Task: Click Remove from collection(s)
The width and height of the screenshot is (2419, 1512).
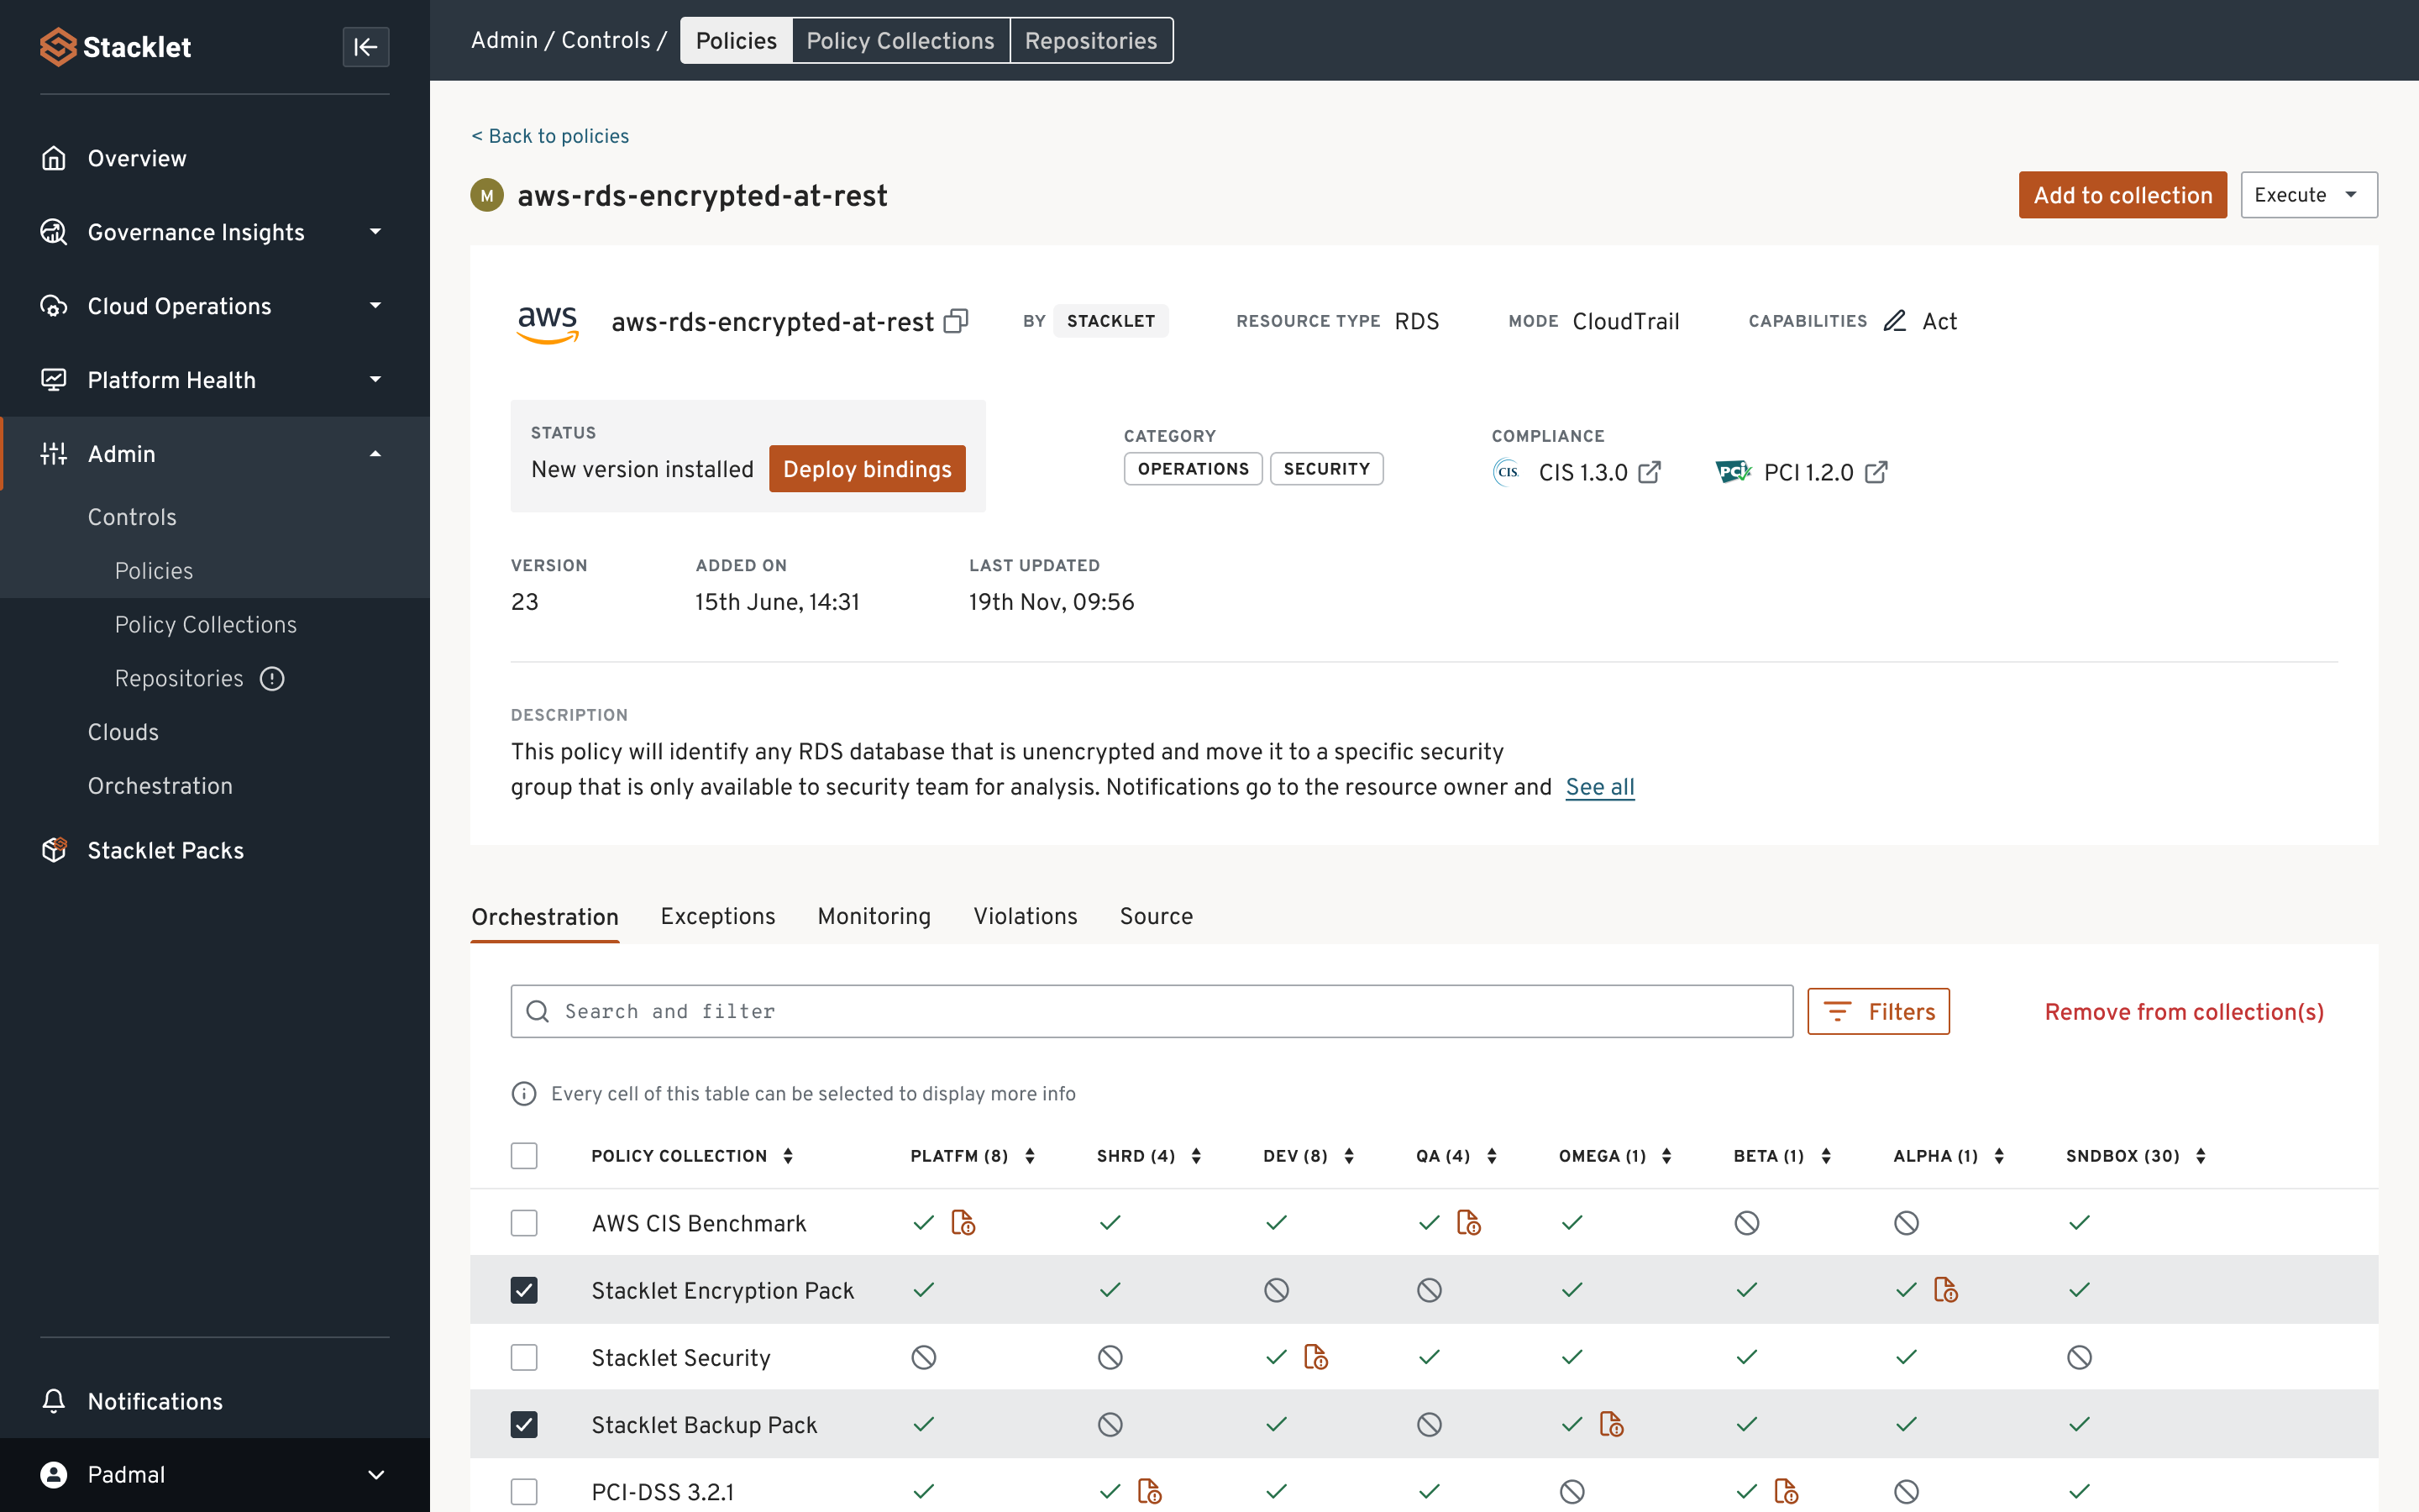Action: point(2184,1012)
